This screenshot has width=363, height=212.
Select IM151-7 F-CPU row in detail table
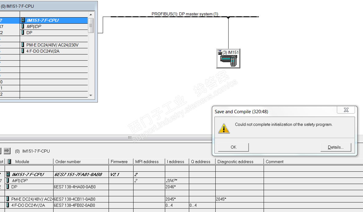click(x=181, y=174)
